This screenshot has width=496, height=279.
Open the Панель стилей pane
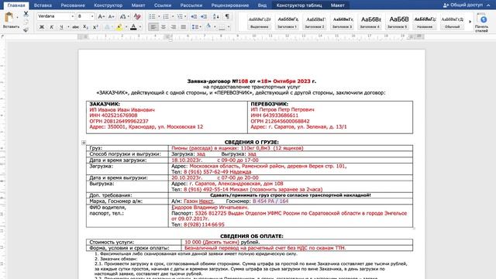(x=481, y=22)
